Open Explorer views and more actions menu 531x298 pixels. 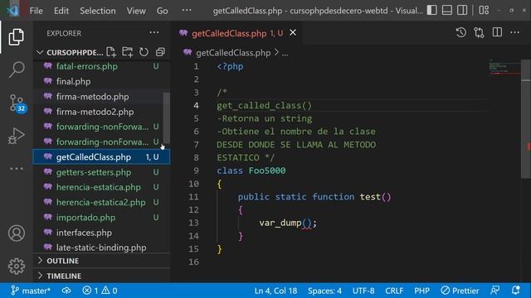tap(154, 33)
